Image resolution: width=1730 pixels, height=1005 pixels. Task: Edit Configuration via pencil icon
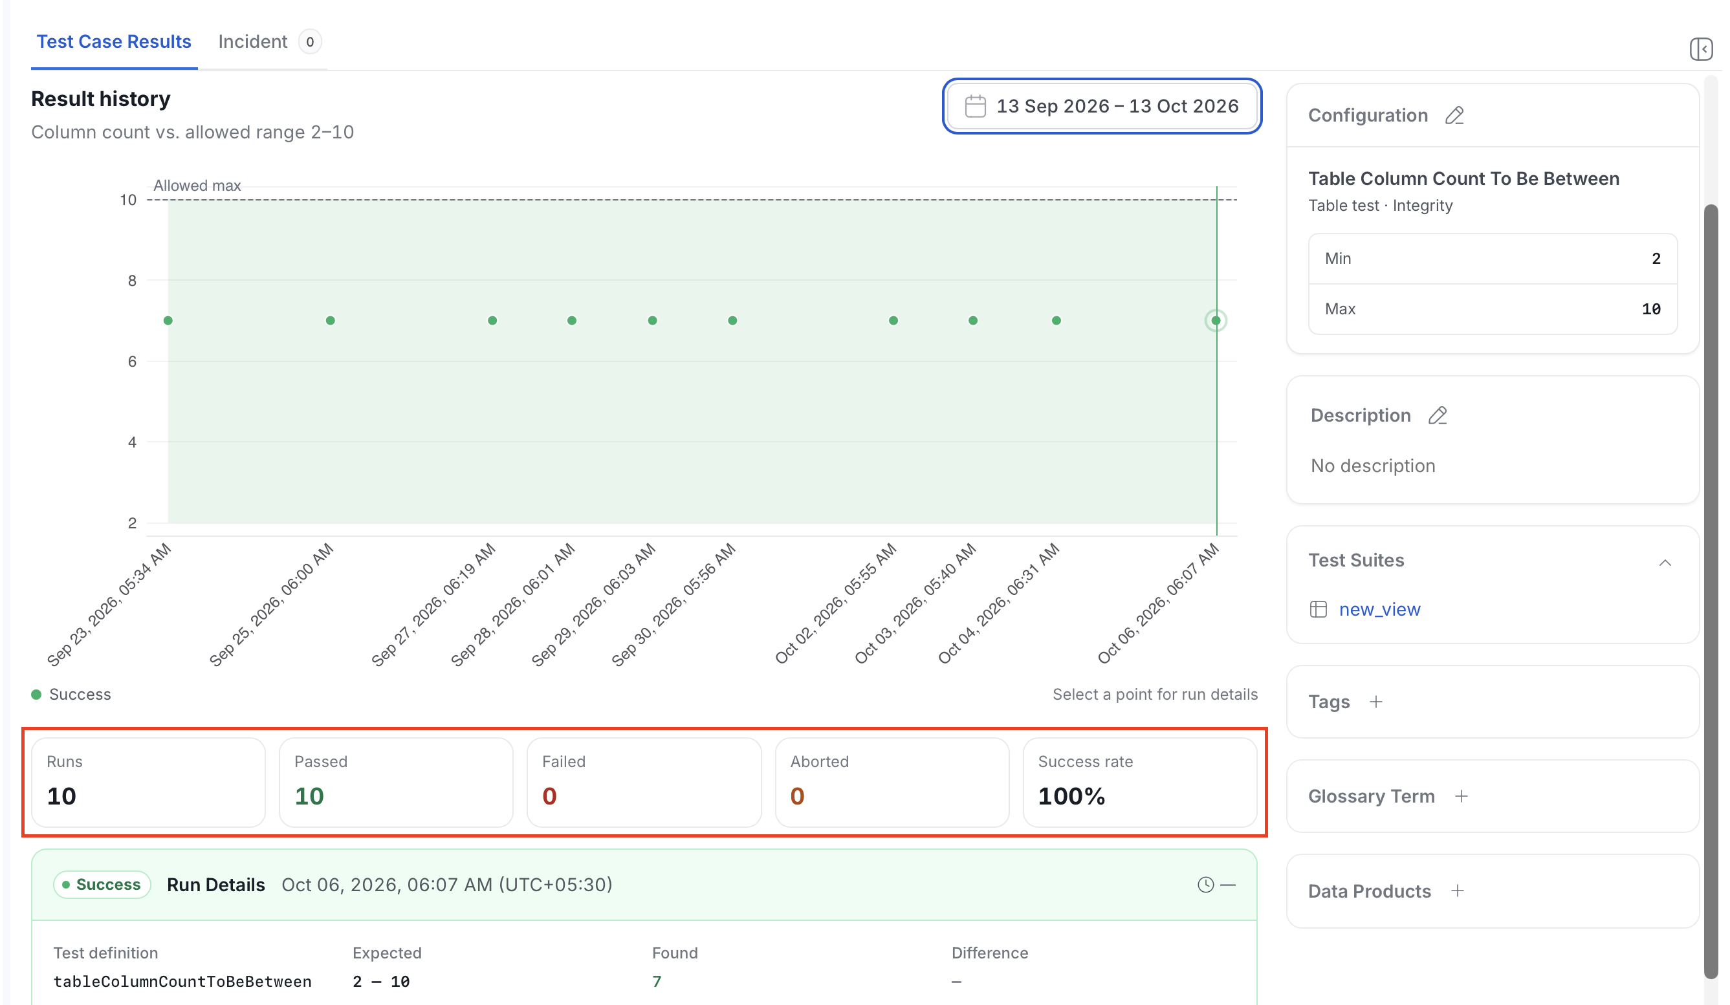click(x=1454, y=115)
